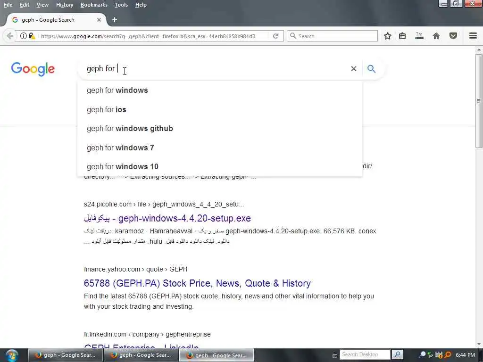Viewport: 483px width, 362px height.
Task: Click the padlock warning icon in the address bar
Action: (x=32, y=36)
